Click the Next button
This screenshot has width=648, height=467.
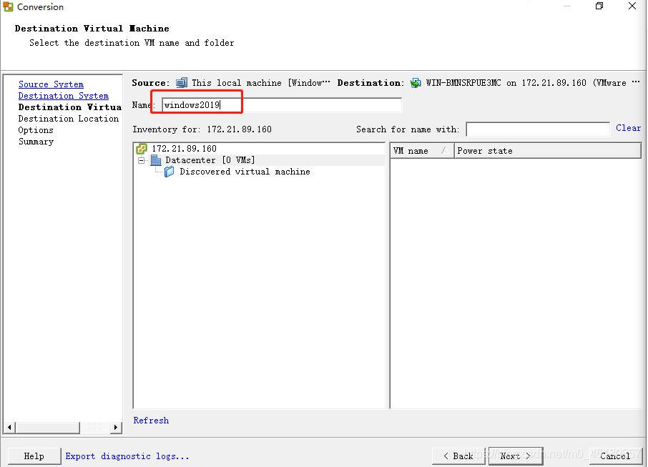(516, 456)
